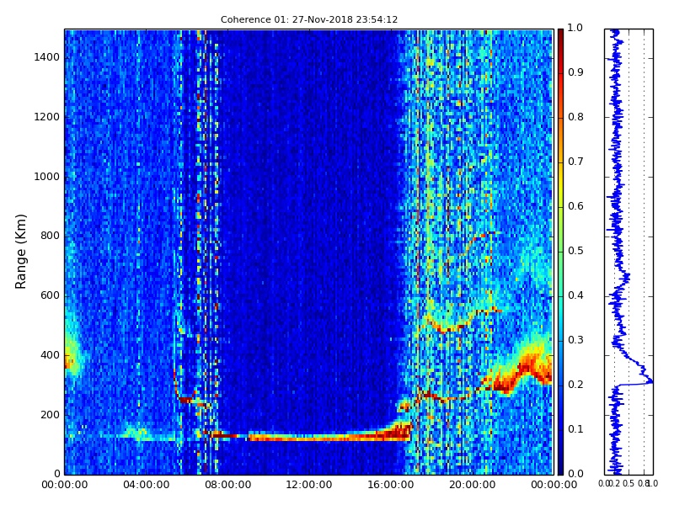Click the plot title 'Coherence 01: 27-Nov-2018 23:54:12'
The height and width of the screenshot is (505, 674).
(x=309, y=19)
